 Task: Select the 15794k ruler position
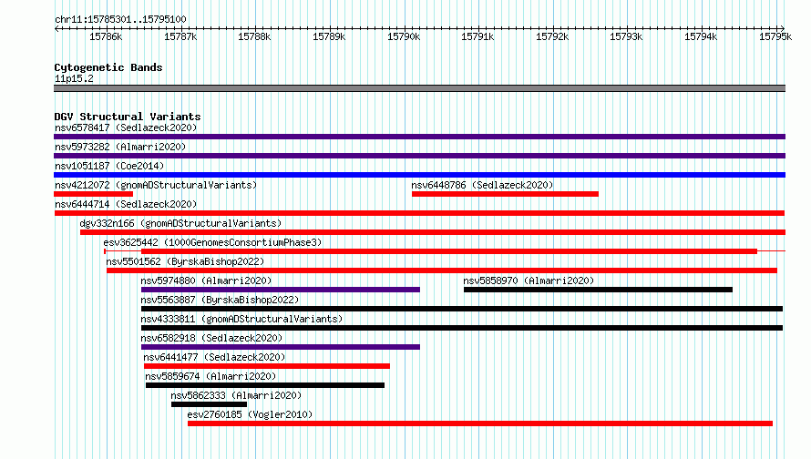pos(701,36)
